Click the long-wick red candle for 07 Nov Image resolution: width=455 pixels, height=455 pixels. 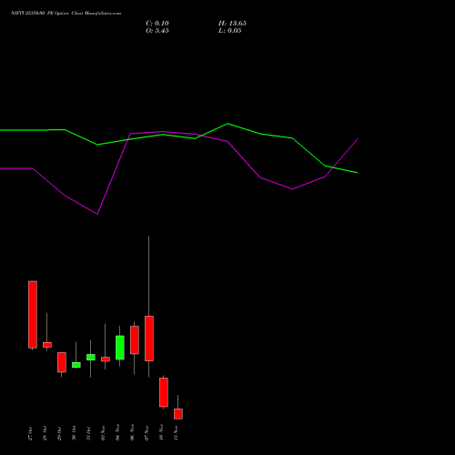pyautogui.click(x=149, y=339)
